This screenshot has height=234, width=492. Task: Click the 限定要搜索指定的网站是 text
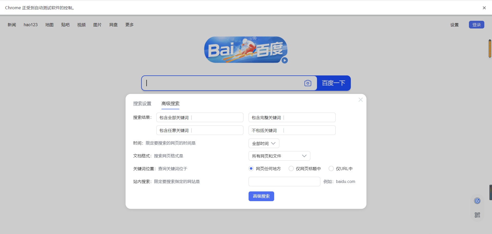177,182
